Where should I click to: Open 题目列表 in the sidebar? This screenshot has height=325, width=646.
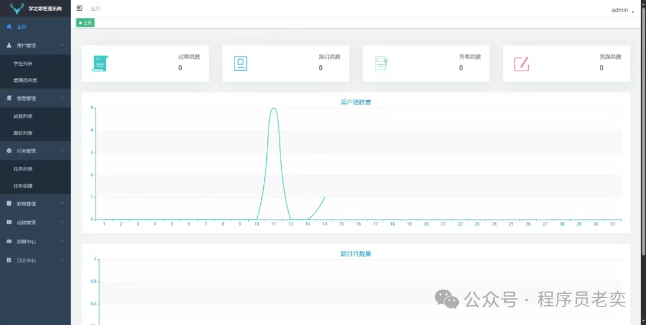[35, 133]
